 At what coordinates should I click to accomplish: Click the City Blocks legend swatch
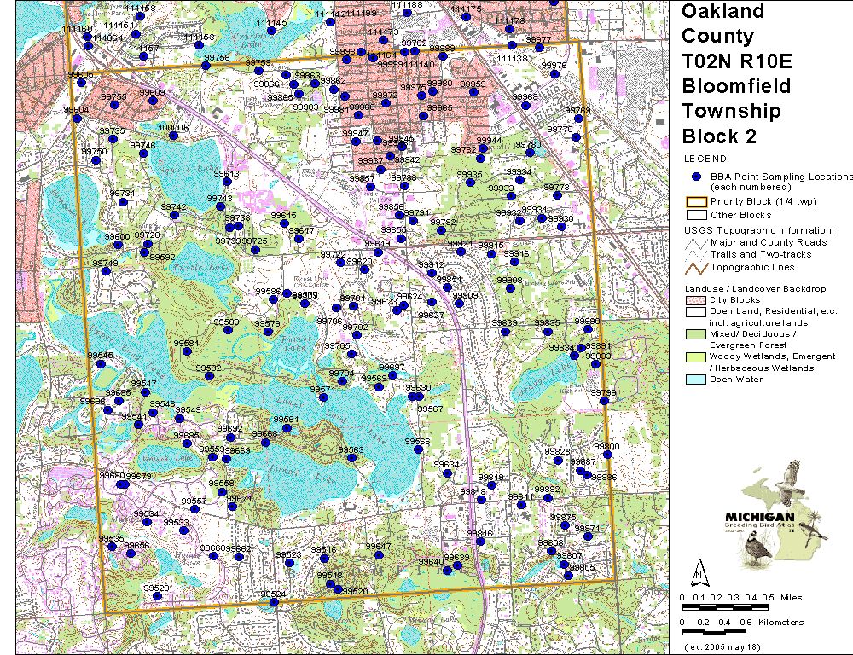696,300
